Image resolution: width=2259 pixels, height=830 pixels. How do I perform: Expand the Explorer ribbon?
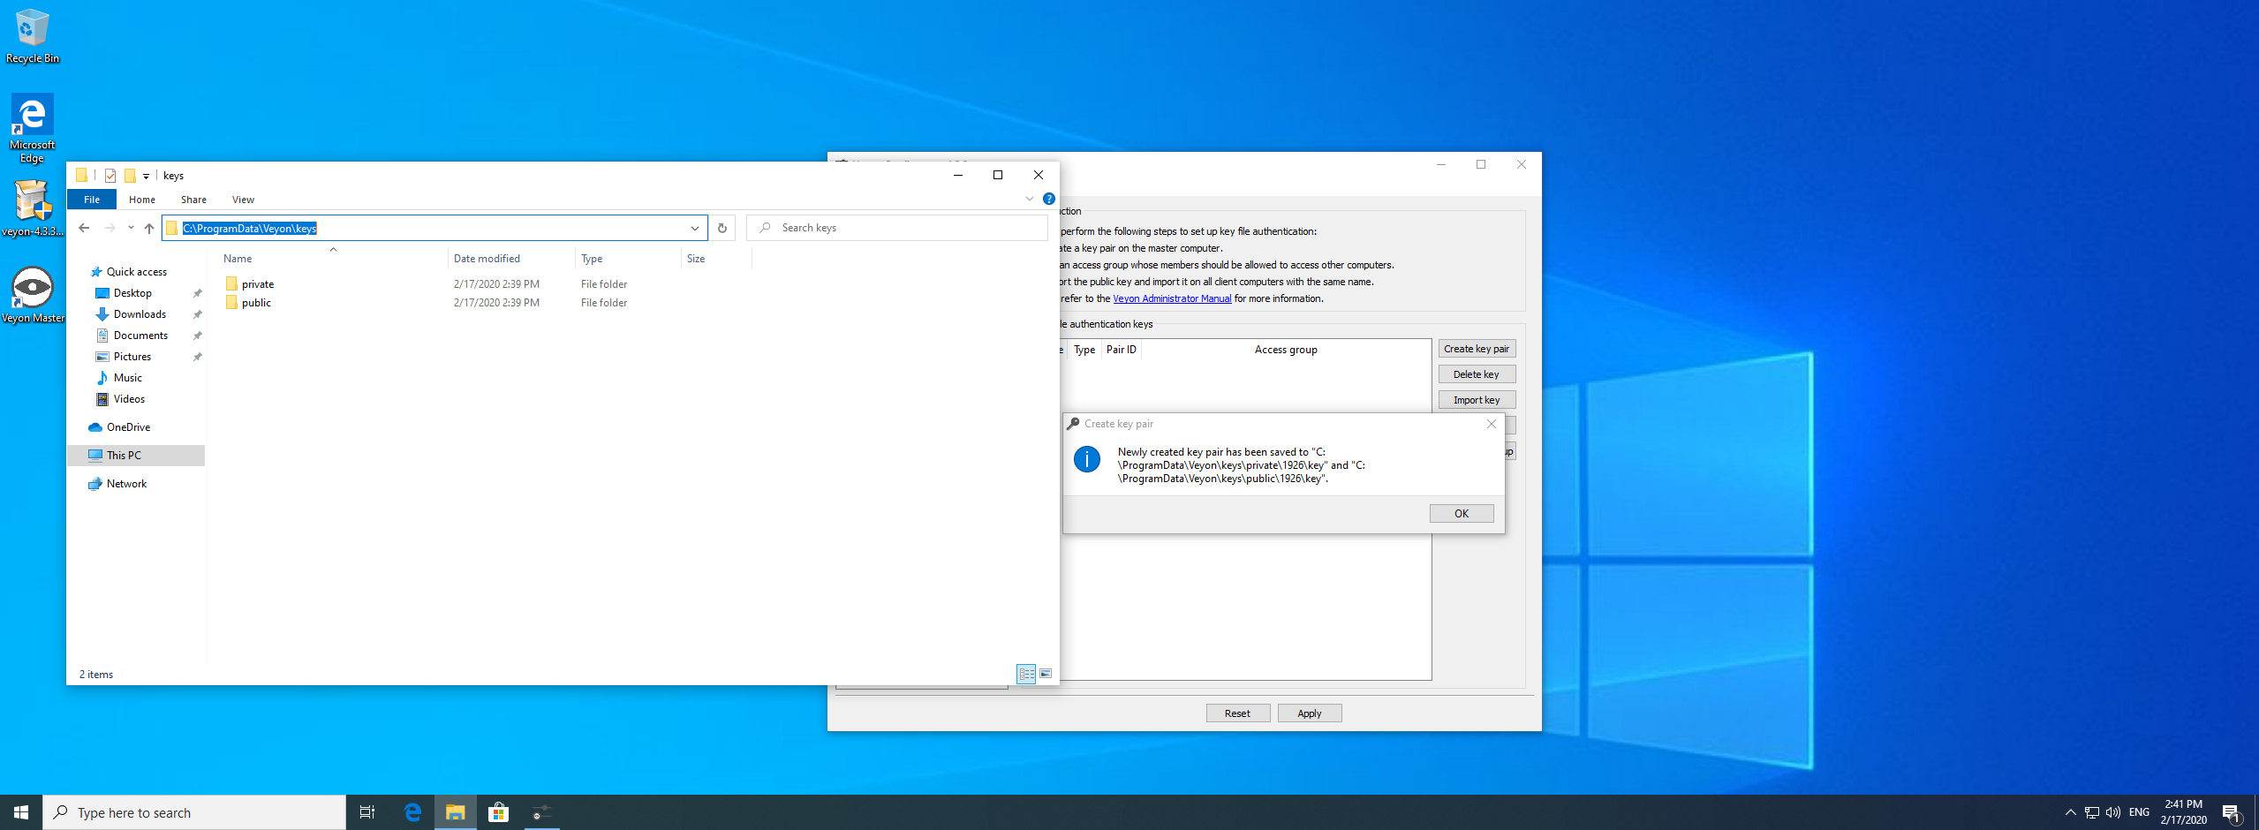click(x=1030, y=200)
